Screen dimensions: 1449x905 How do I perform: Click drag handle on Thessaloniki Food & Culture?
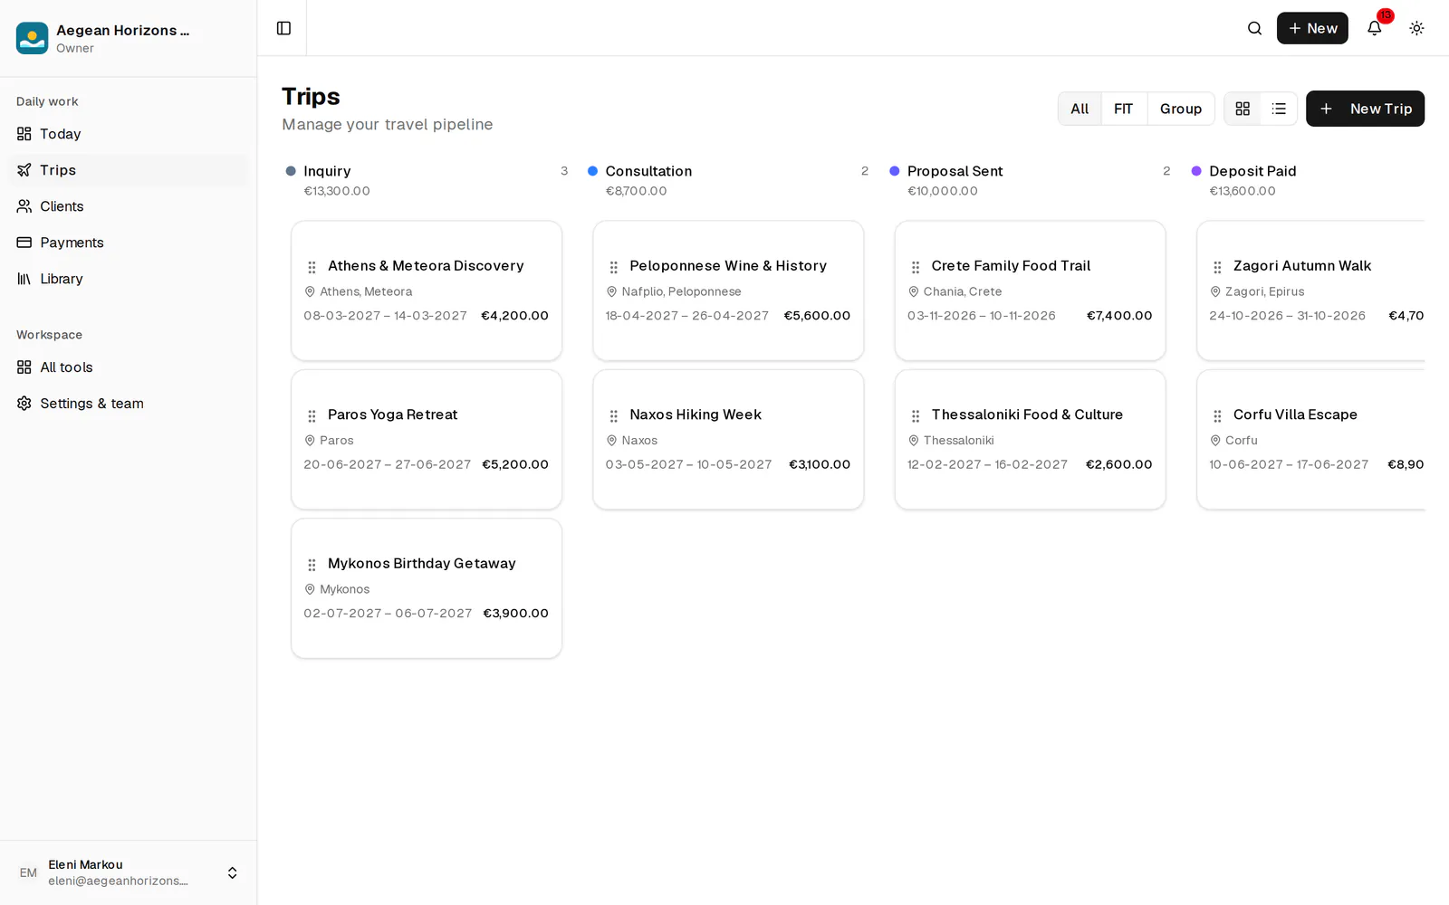[x=916, y=415]
